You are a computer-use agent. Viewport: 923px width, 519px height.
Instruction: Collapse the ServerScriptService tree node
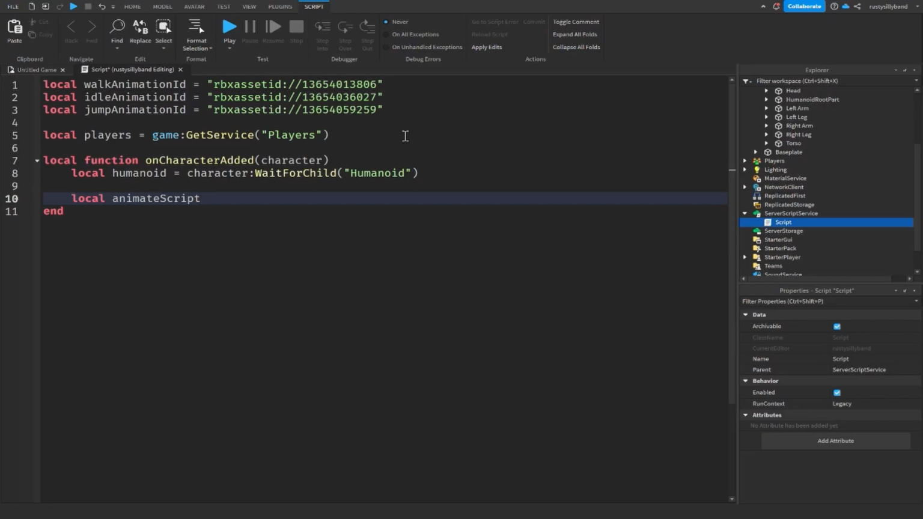pyautogui.click(x=745, y=213)
